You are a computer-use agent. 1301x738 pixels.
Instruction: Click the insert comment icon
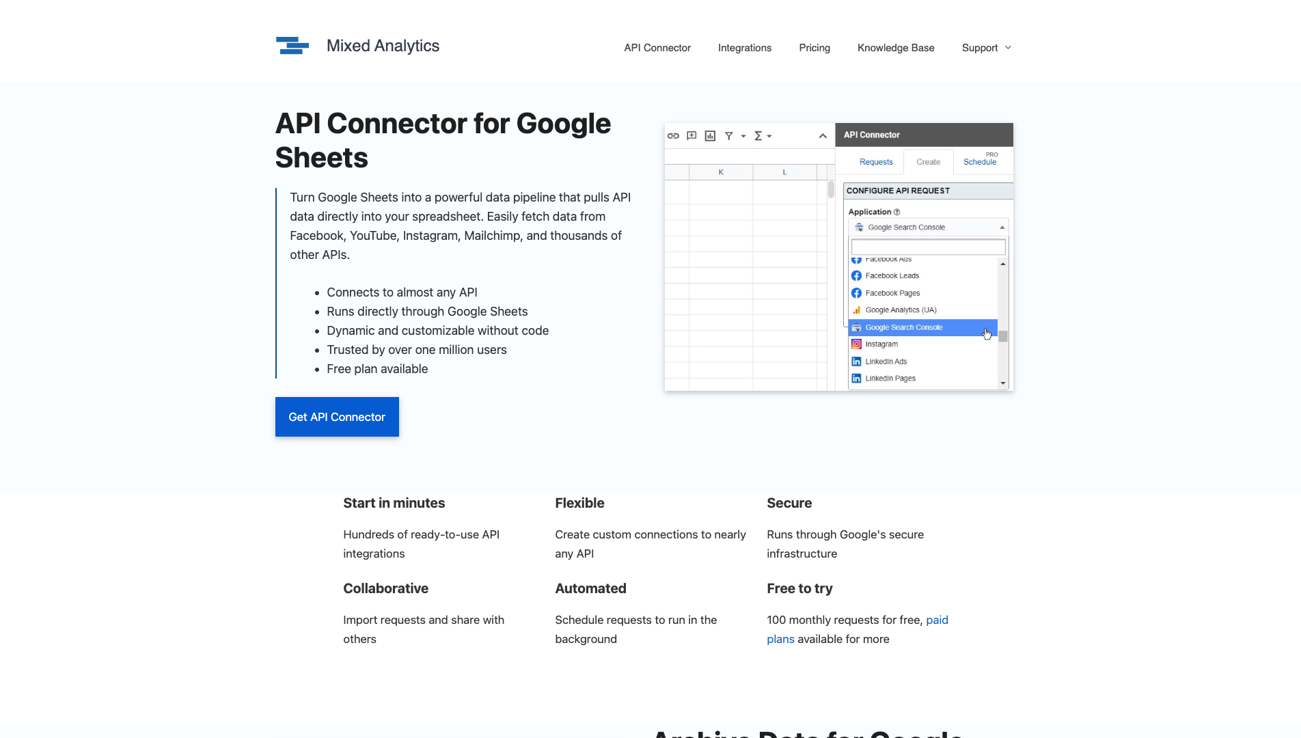tap(691, 136)
